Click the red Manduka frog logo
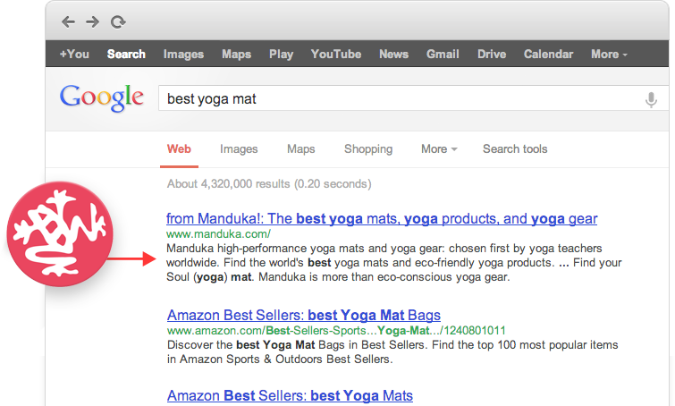This screenshot has height=406, width=675. [x=60, y=233]
